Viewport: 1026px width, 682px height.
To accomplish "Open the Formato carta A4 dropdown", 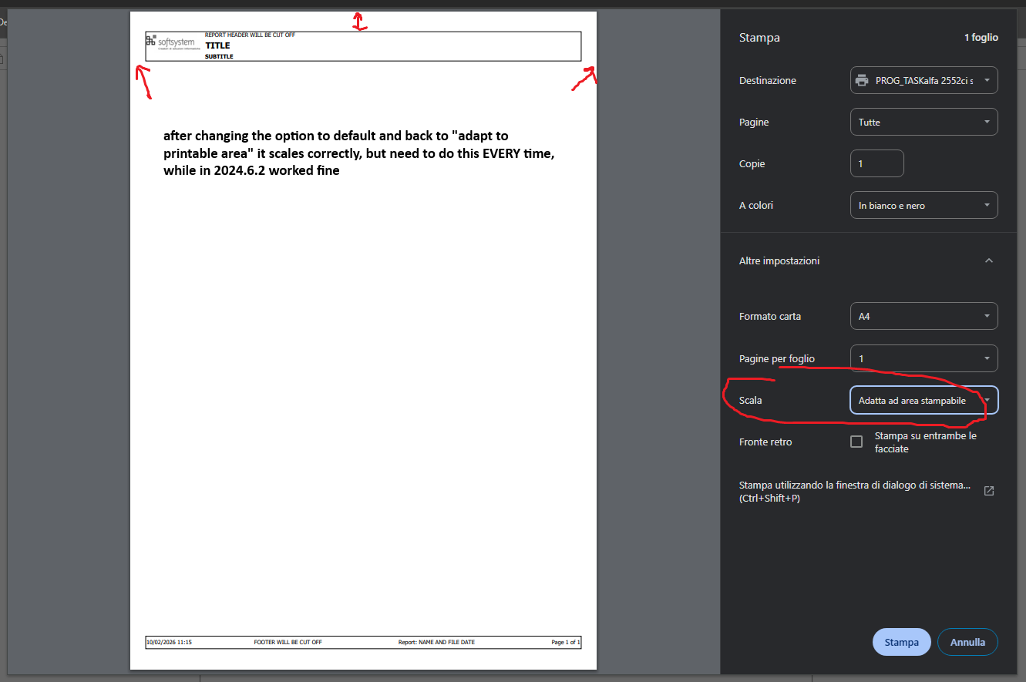I will click(923, 316).
